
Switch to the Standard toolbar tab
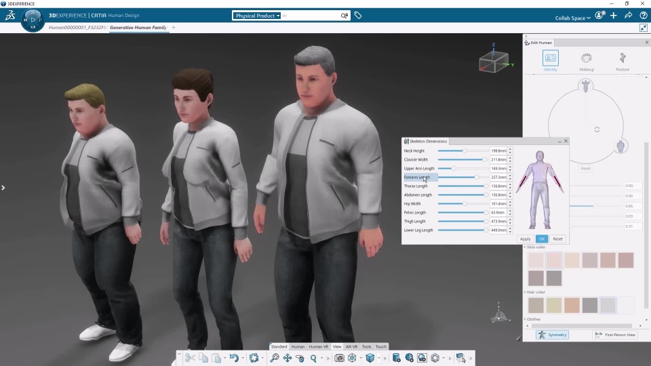click(x=279, y=346)
